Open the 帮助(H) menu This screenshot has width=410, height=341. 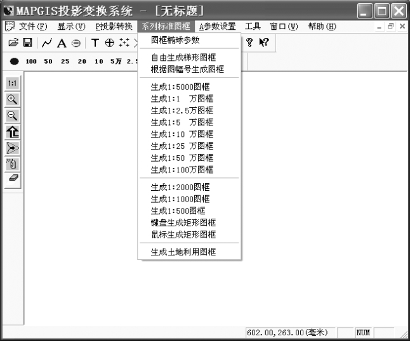322,27
